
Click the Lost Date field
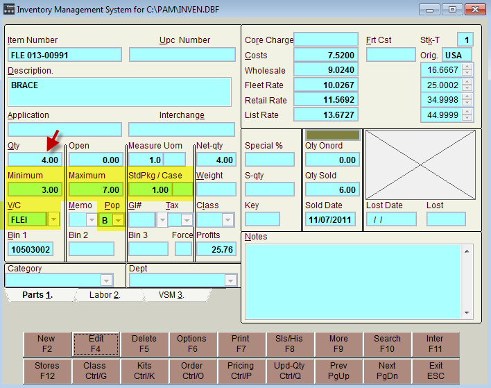pyautogui.click(x=391, y=219)
